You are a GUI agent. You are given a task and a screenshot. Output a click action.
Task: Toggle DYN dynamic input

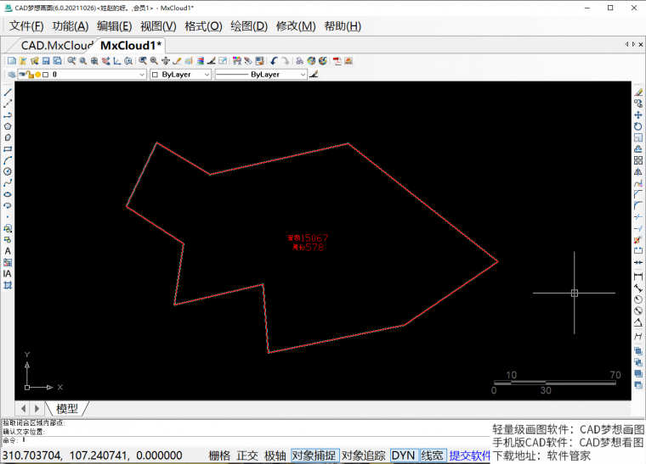click(403, 456)
